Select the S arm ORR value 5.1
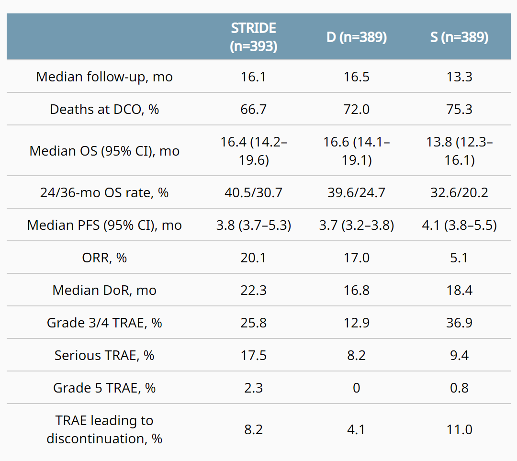Screen dimensions: 517x461 point(459,258)
